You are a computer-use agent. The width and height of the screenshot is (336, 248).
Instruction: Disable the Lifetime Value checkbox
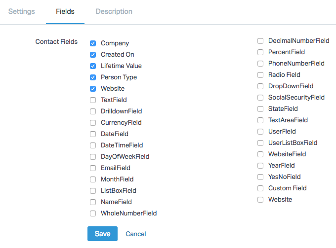pos(93,66)
